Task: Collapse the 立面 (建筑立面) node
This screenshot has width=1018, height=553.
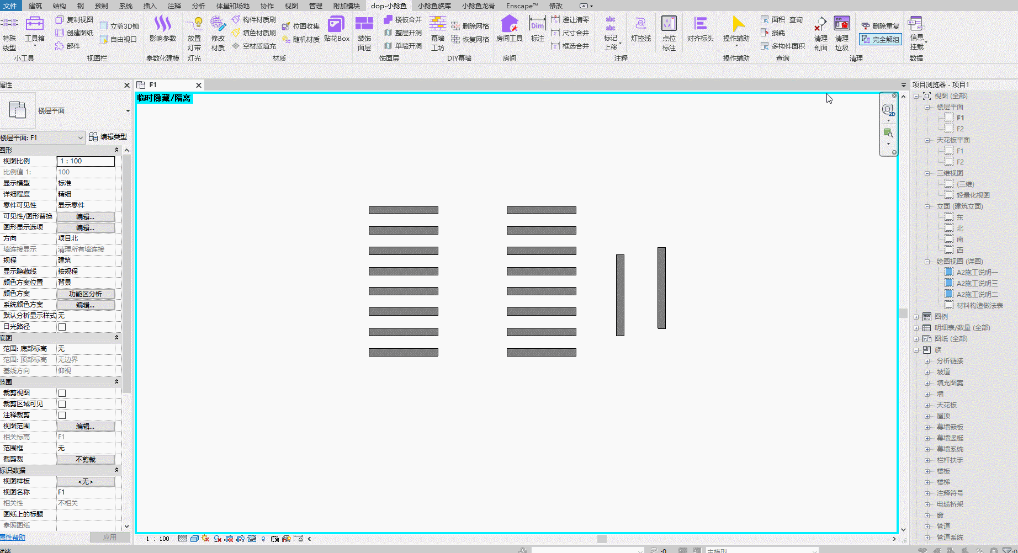Action: 927,206
